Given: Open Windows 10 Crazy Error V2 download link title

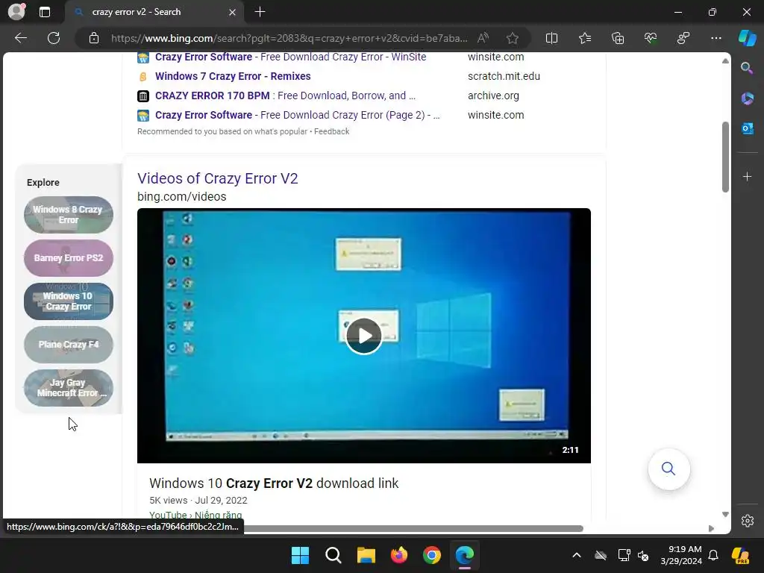Looking at the screenshot, I should click(x=274, y=483).
